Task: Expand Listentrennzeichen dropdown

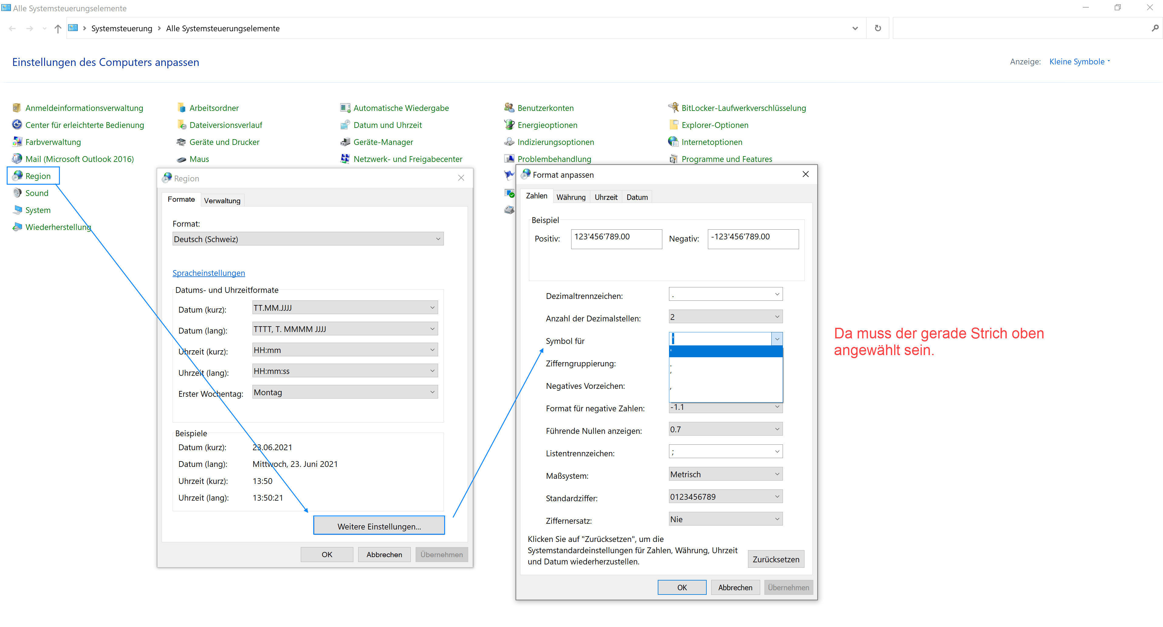Action: tap(726, 452)
